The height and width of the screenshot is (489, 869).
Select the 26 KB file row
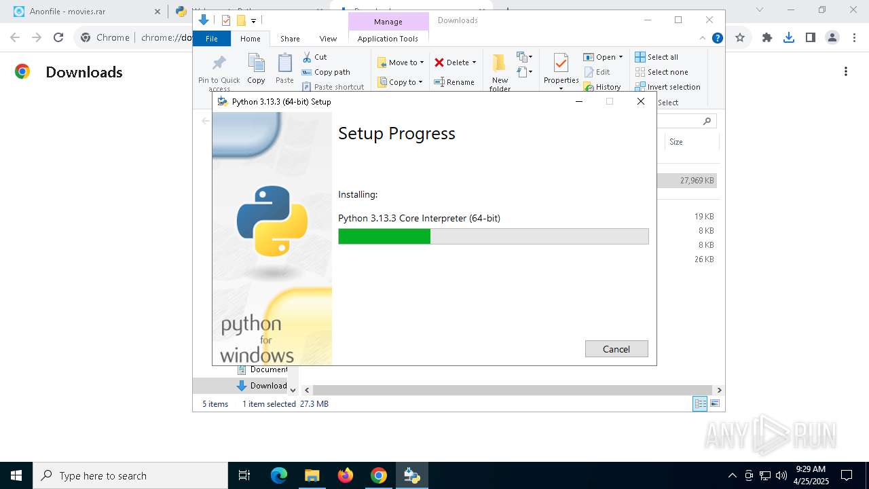687,259
